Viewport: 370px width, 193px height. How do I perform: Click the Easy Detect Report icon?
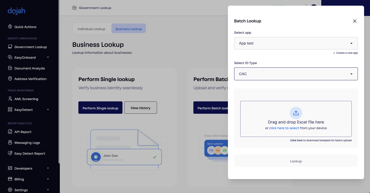pos(10,153)
